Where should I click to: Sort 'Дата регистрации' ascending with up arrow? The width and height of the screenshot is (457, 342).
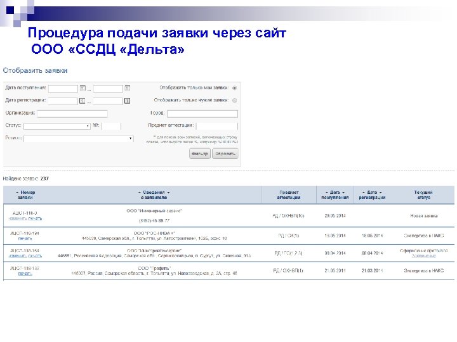364,193
